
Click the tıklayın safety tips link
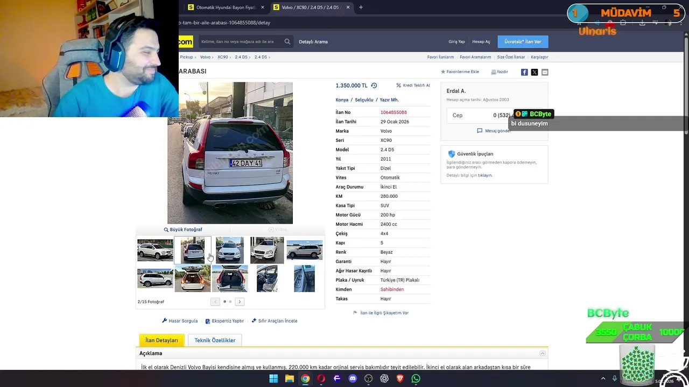[x=485, y=175]
